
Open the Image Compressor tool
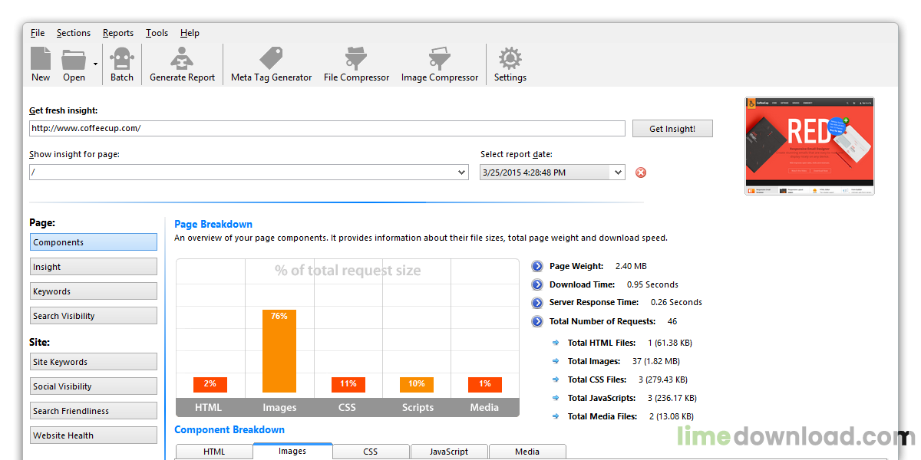[x=439, y=60]
